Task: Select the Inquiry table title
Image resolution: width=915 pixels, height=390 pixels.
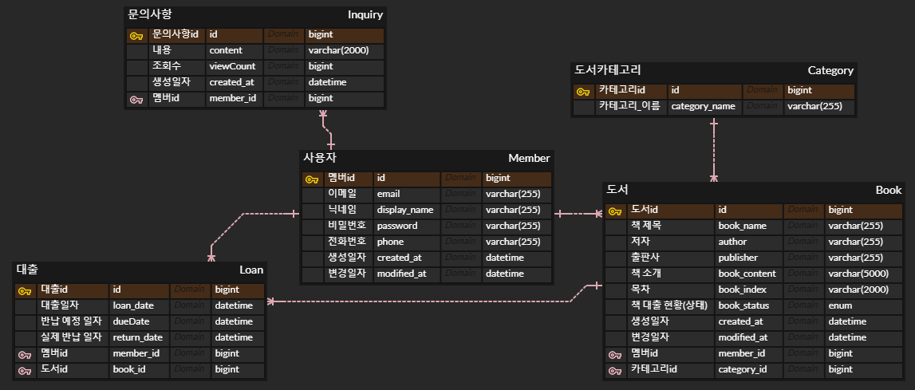Action: (365, 14)
